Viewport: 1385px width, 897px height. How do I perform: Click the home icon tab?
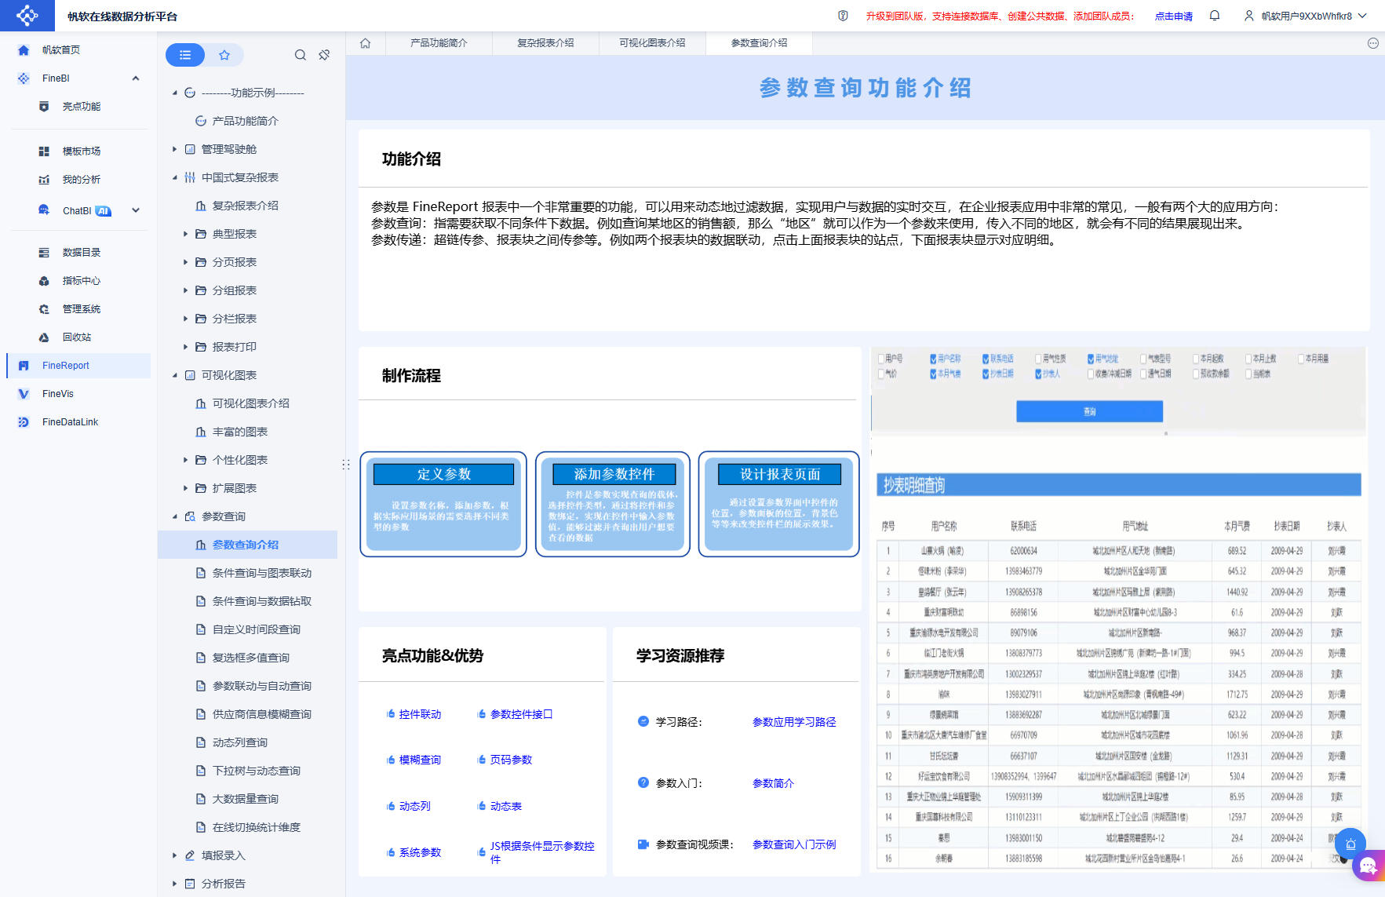pyautogui.click(x=365, y=43)
